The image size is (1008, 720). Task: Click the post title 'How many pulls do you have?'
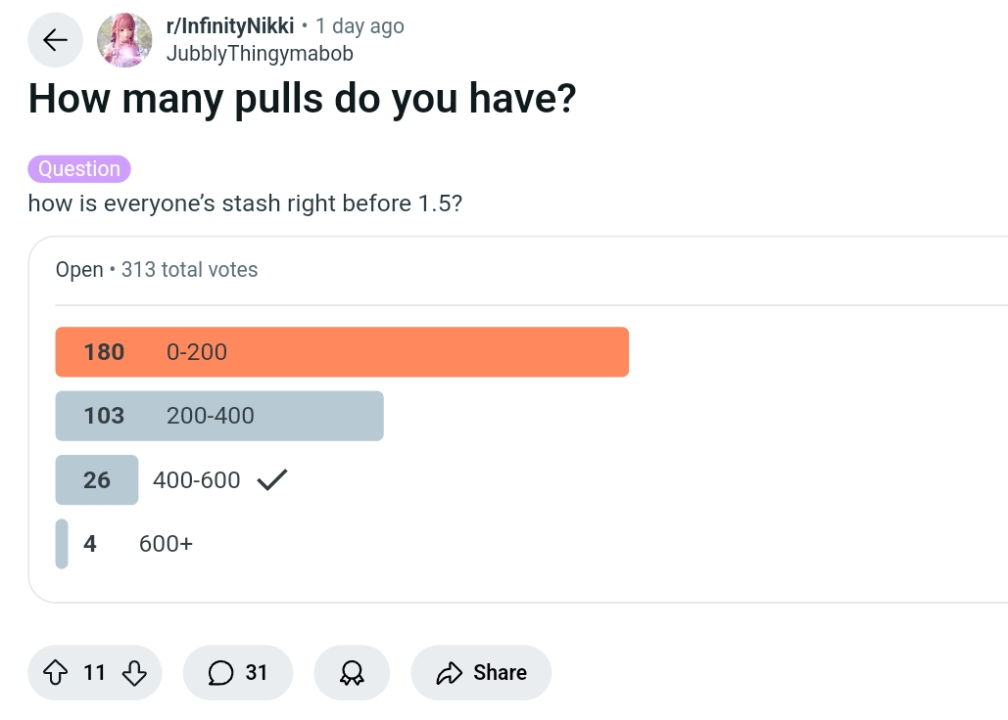302,99
